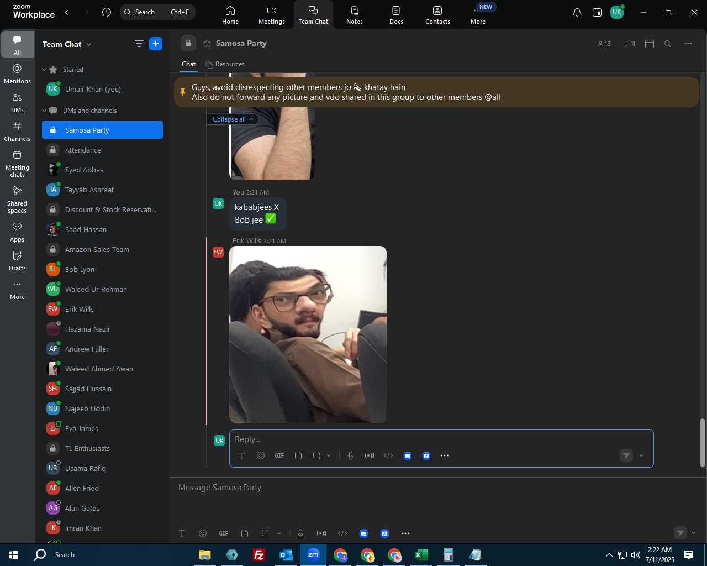Image resolution: width=707 pixels, height=566 pixels.
Task: Collapse the DMs and channels section
Action: pyautogui.click(x=44, y=111)
